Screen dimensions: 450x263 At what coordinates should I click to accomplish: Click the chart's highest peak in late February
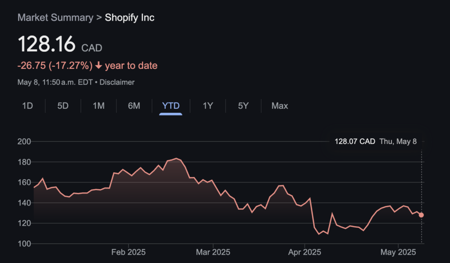pos(176,159)
